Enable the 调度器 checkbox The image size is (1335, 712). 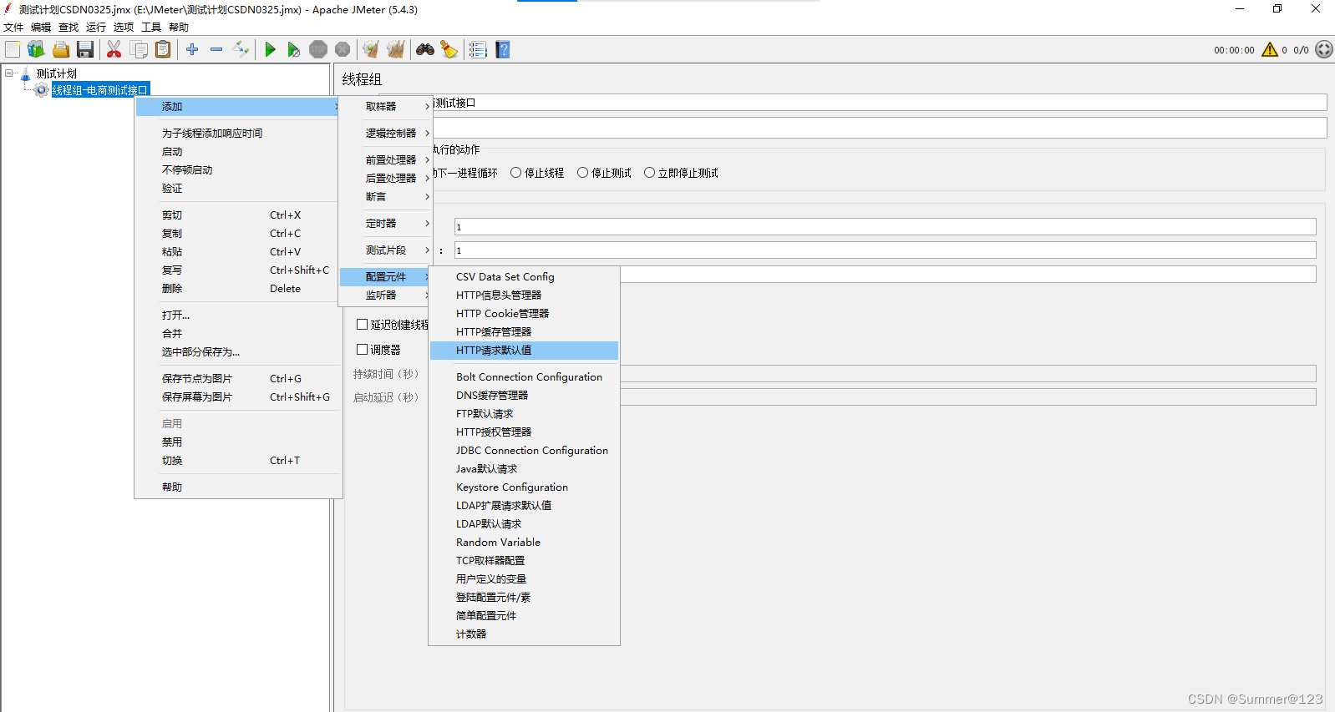coord(363,350)
